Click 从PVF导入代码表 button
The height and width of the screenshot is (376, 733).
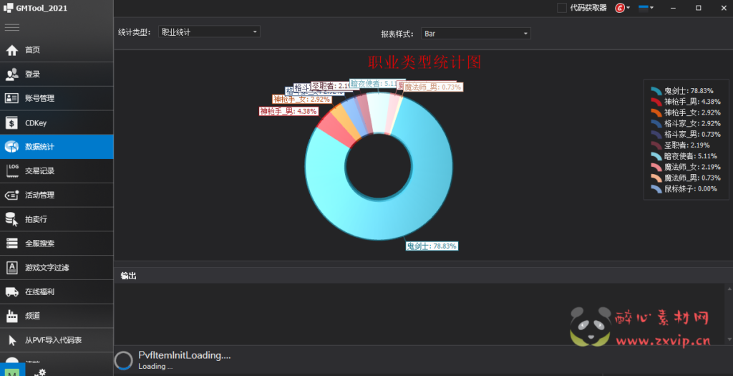pos(57,340)
